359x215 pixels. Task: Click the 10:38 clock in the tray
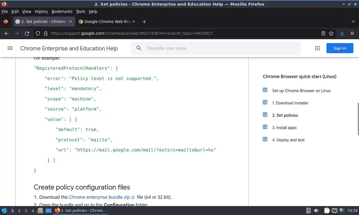pos(353,211)
